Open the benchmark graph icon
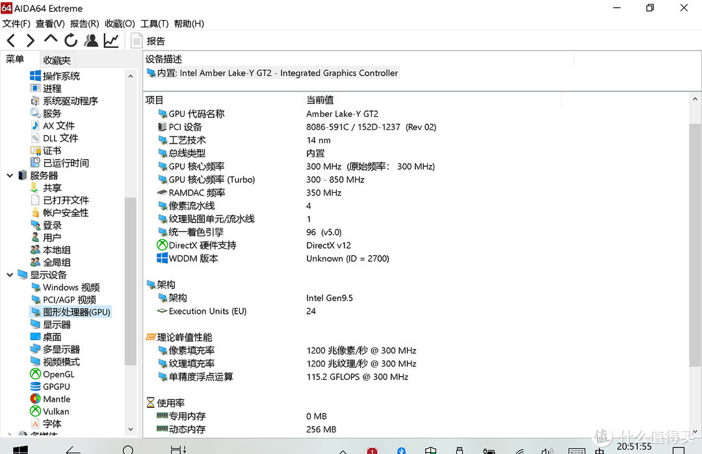Viewport: 702px width, 454px height. coord(111,40)
